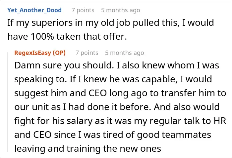The height and width of the screenshot is (158, 232).
Task: Open Yet_Another_Dood's user profile
Action: click(x=34, y=10)
